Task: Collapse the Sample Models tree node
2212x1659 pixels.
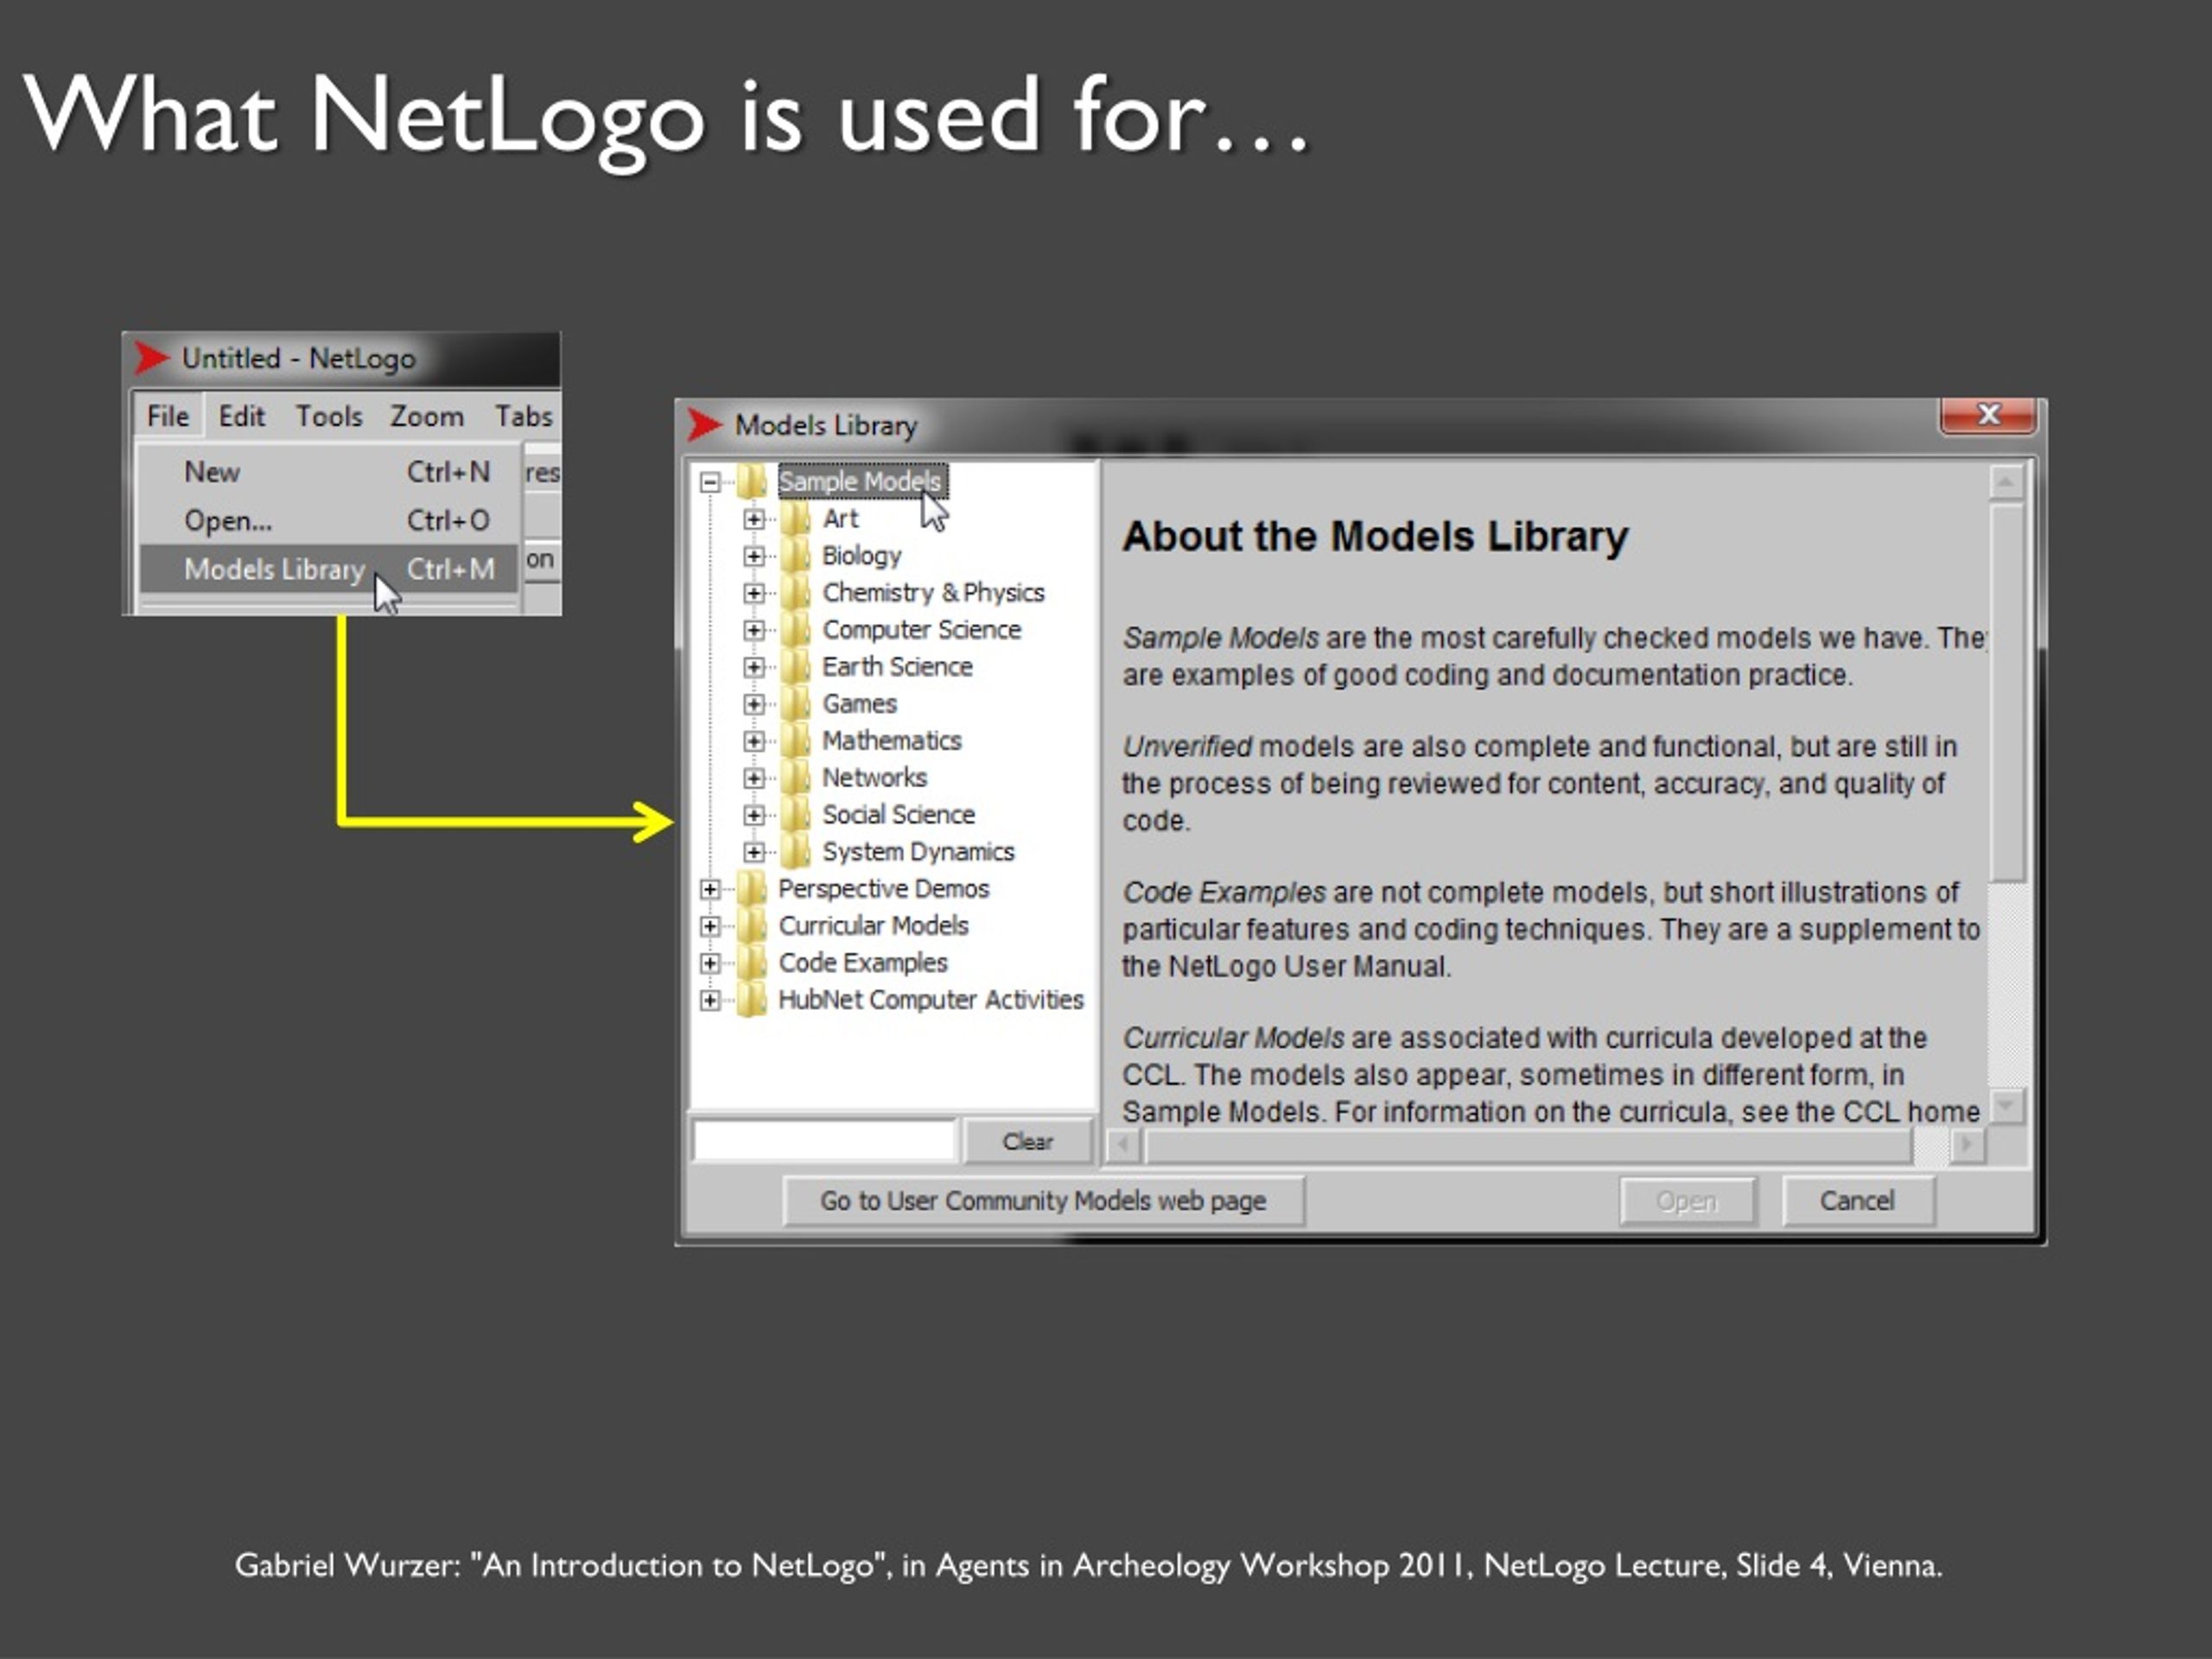Action: point(710,482)
